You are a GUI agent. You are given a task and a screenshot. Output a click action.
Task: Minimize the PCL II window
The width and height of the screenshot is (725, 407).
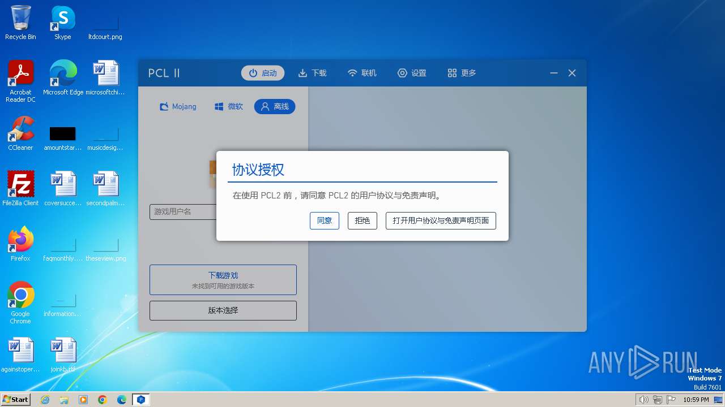coord(554,73)
